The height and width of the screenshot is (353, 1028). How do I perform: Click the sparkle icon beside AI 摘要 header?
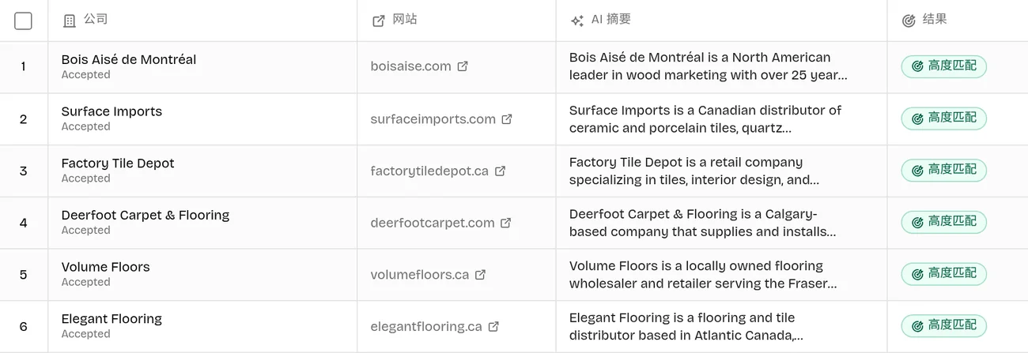pyautogui.click(x=577, y=21)
